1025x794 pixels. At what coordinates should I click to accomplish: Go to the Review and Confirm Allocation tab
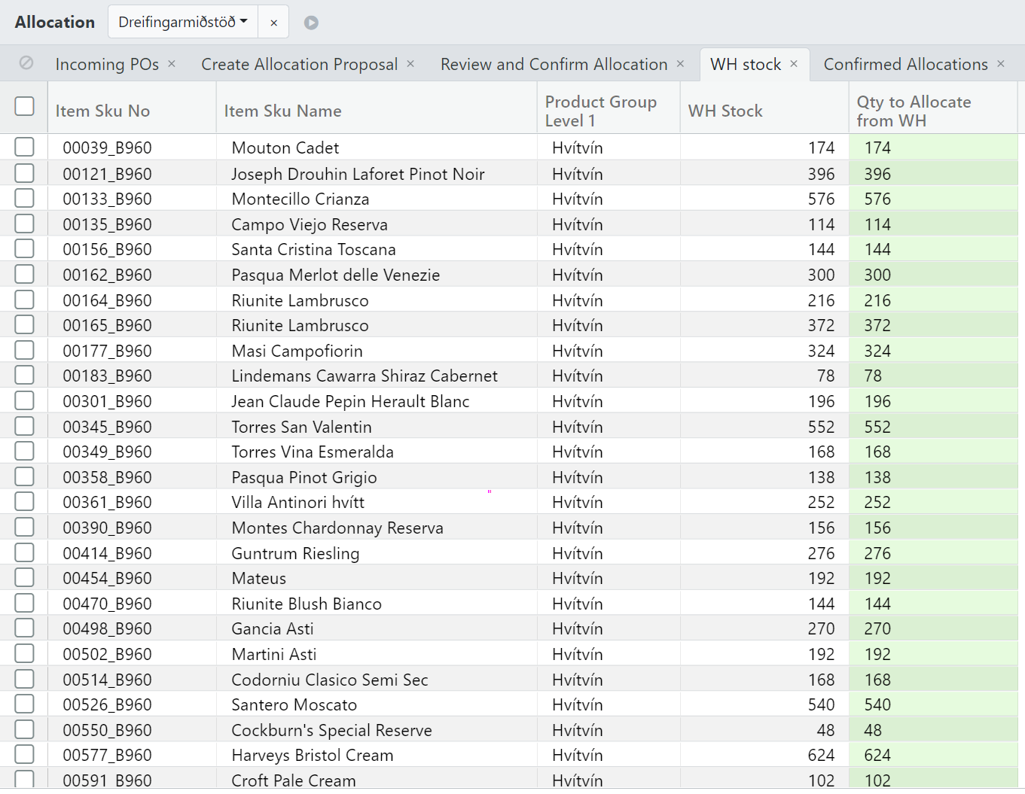(554, 65)
